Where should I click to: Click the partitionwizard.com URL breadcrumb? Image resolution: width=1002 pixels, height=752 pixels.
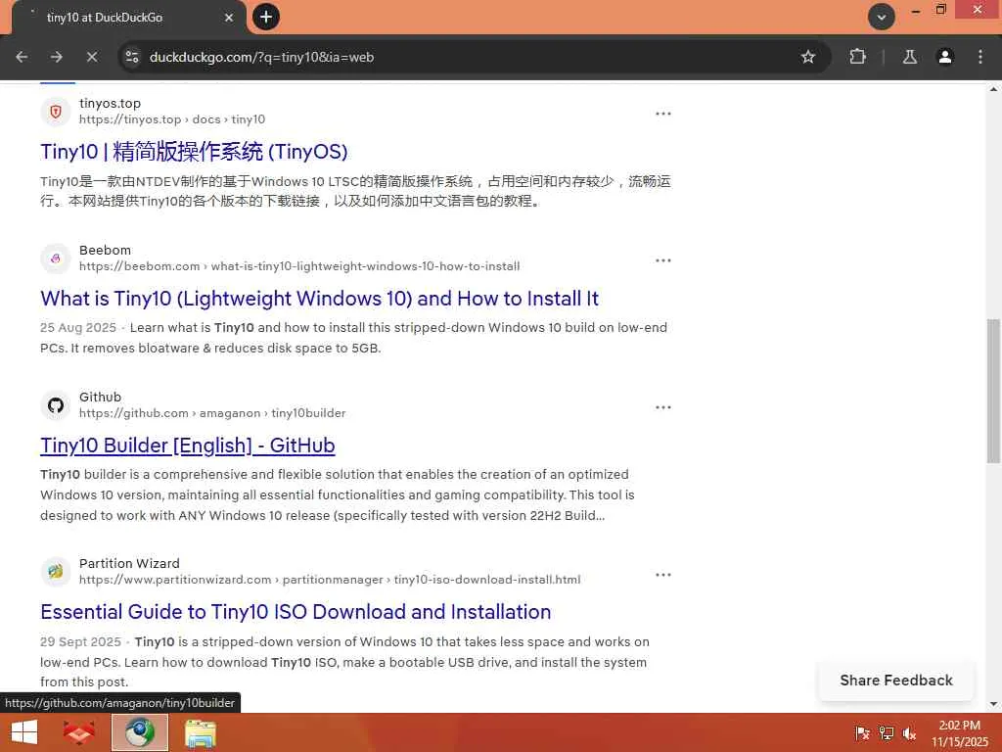(330, 580)
